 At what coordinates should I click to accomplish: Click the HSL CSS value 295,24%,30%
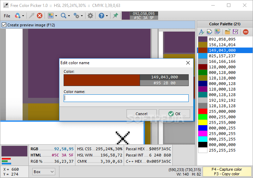point(109,149)
